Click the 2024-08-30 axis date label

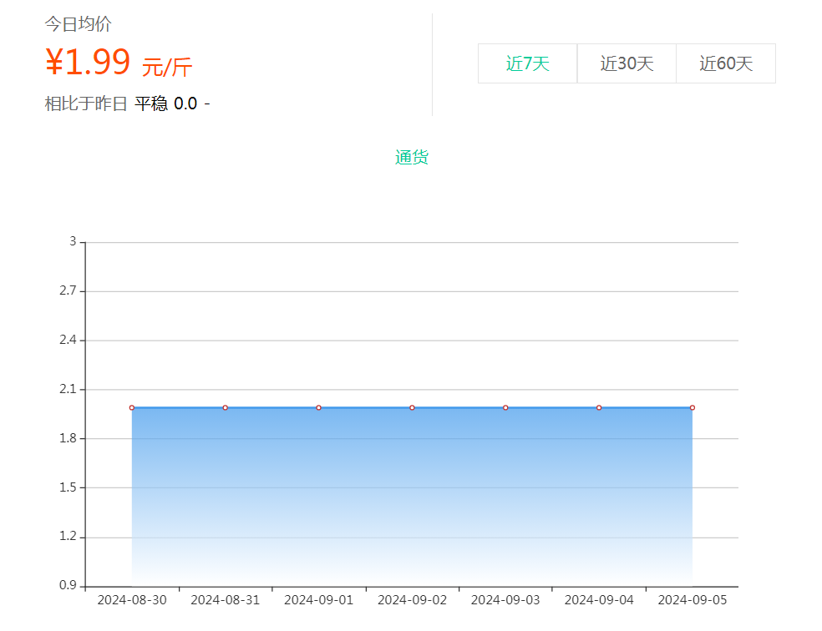[132, 600]
